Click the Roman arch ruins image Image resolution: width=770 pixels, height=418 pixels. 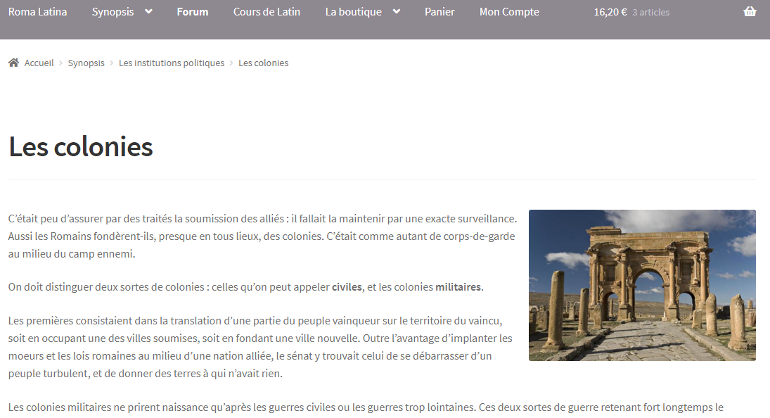[x=642, y=285]
